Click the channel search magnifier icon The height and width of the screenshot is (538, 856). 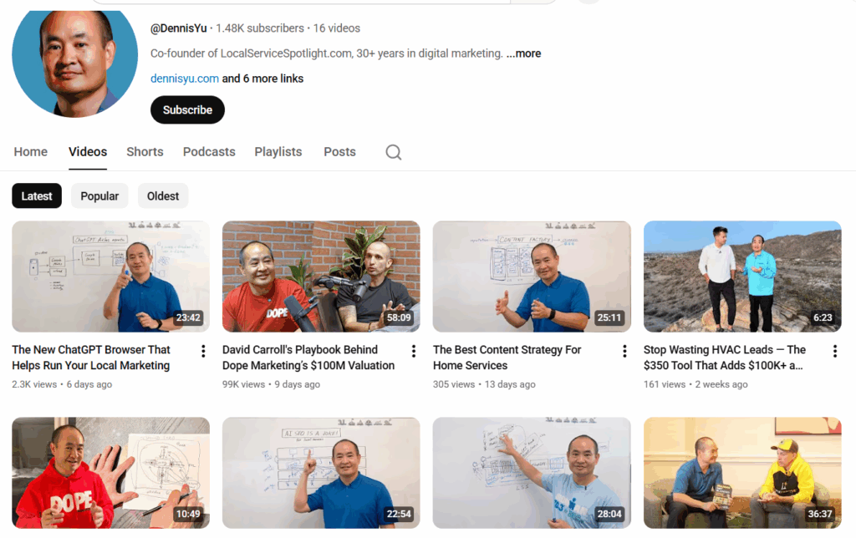click(x=394, y=152)
